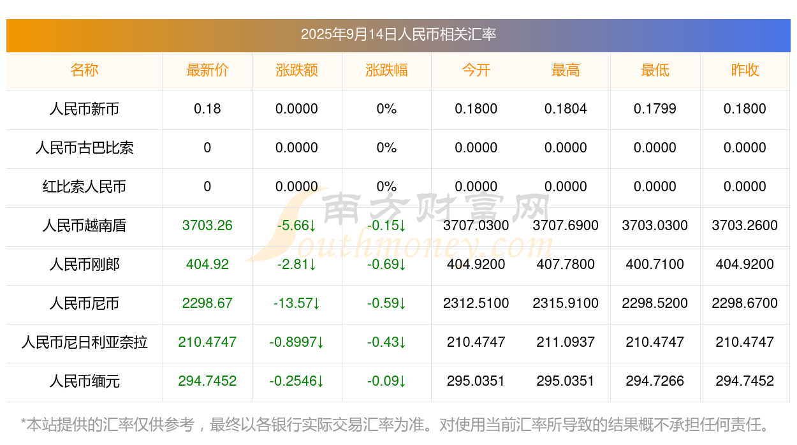
Task: Click latest price 0.18 for 人民币新币
Action: pos(207,109)
